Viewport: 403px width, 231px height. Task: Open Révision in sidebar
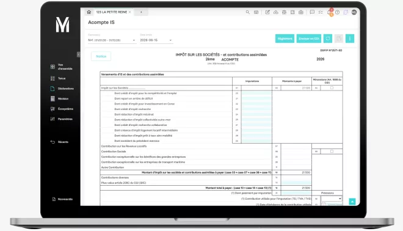pyautogui.click(x=59, y=99)
